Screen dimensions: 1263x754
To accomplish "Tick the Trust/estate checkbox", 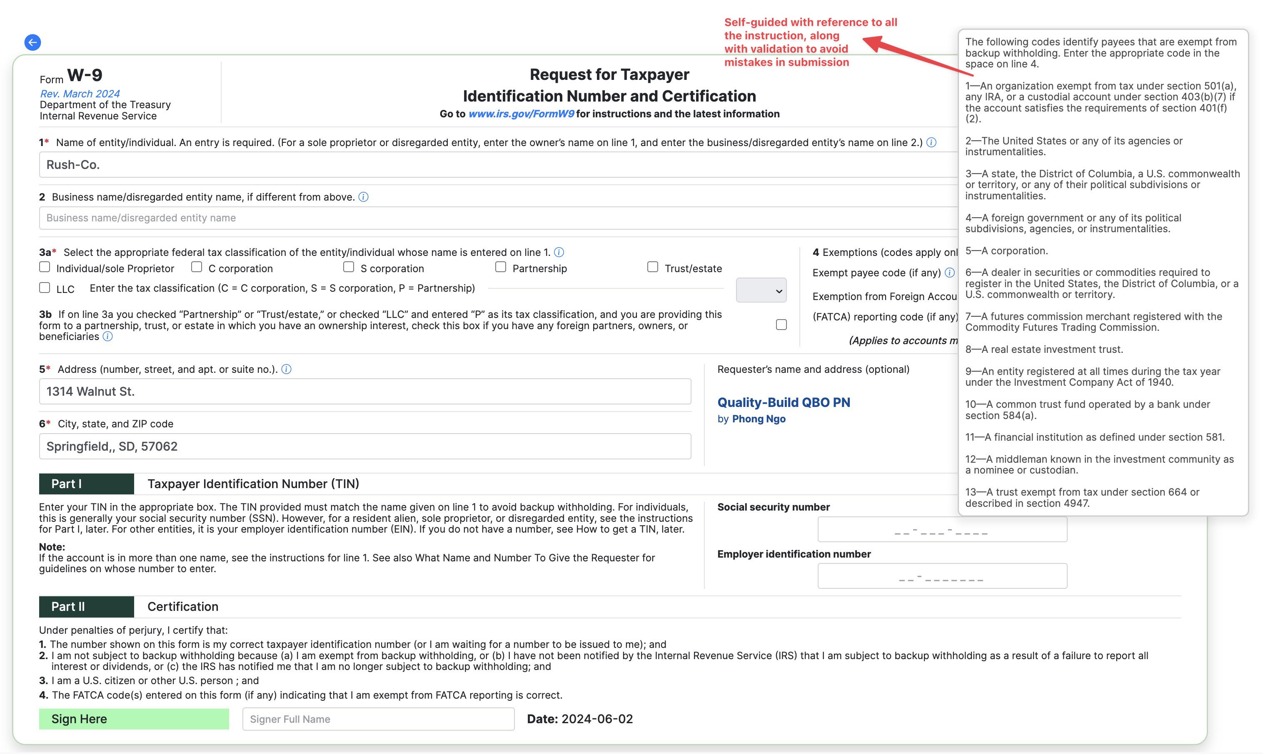I will tap(653, 267).
